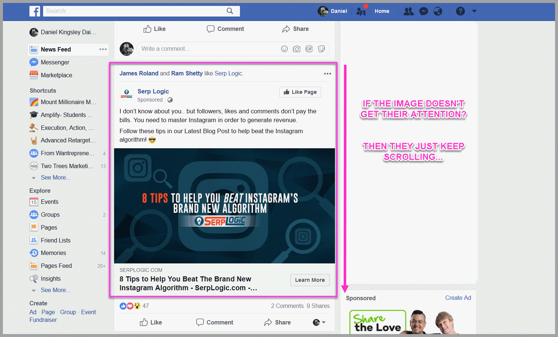This screenshot has width=558, height=337.
Task: Open friend requests icon
Action: [x=409, y=11]
